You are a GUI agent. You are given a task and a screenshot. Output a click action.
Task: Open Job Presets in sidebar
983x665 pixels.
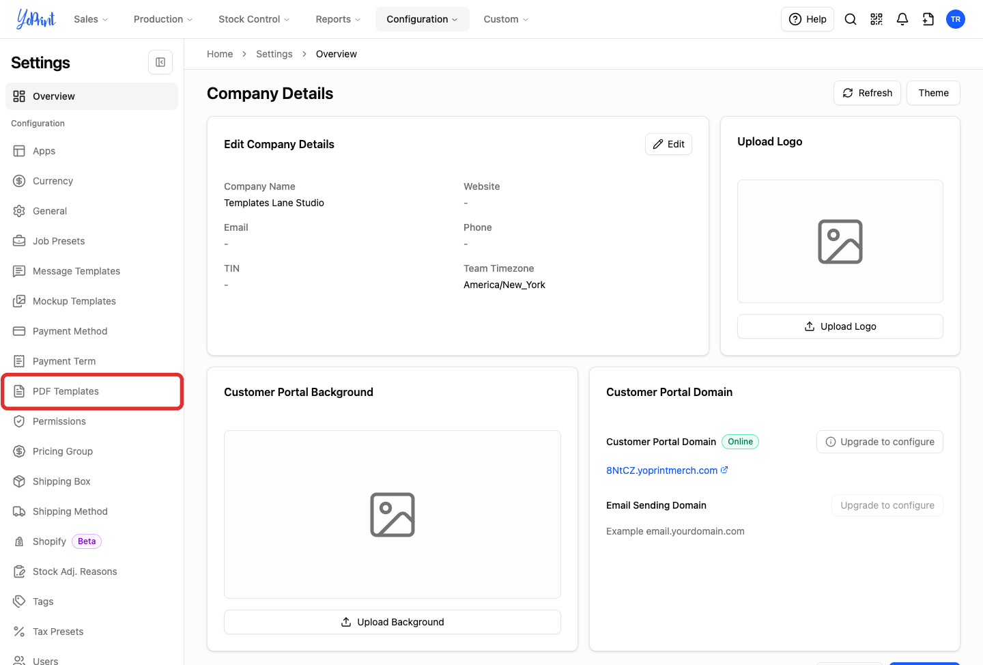click(91, 241)
